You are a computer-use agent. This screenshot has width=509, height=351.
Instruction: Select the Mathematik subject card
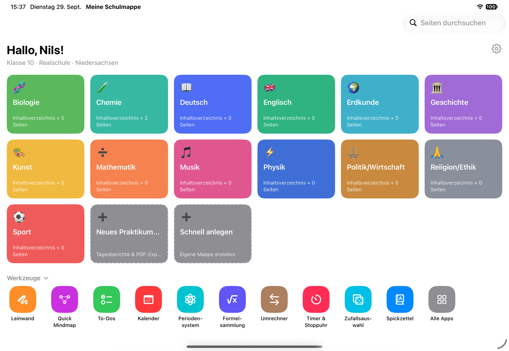coord(129,169)
